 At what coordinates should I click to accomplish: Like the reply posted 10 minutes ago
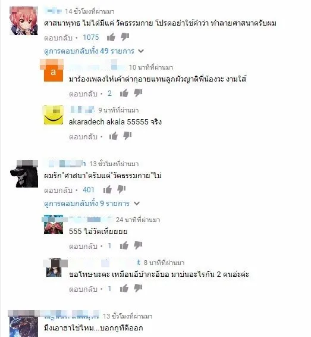(x=124, y=93)
